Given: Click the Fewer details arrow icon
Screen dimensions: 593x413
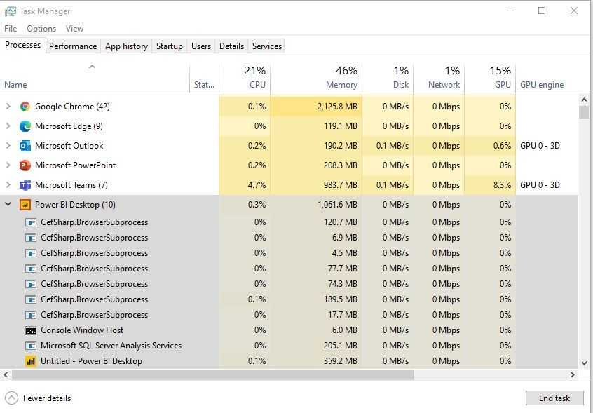Looking at the screenshot, I should point(11,398).
